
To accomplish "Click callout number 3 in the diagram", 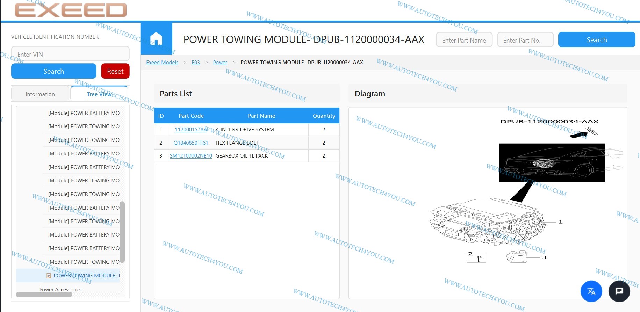I will pyautogui.click(x=544, y=257).
